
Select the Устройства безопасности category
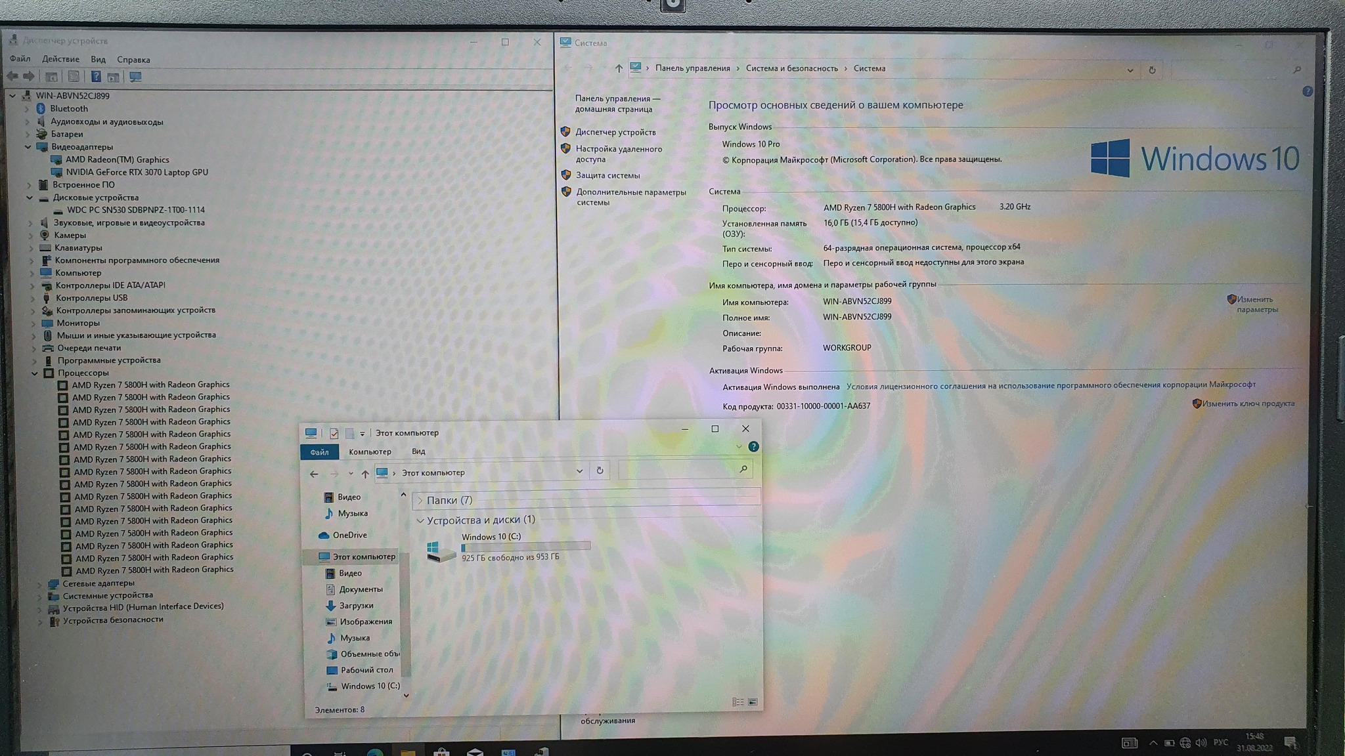(x=113, y=619)
